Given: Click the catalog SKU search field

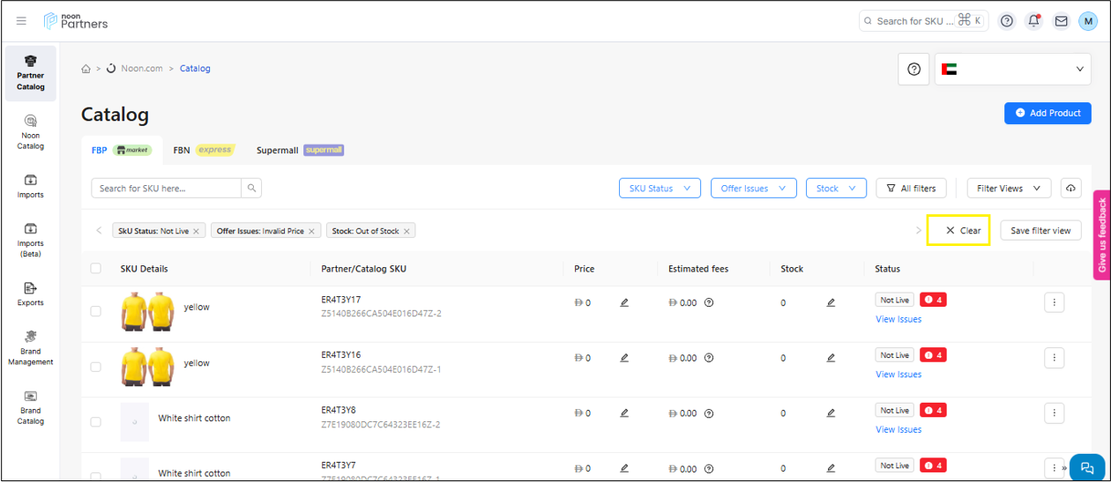Looking at the screenshot, I should tap(167, 189).
